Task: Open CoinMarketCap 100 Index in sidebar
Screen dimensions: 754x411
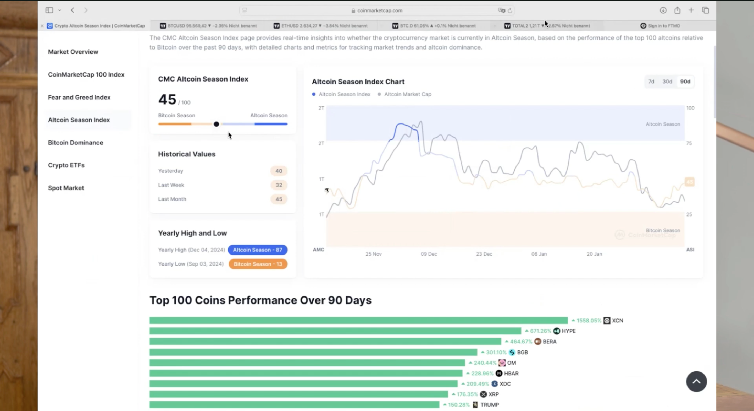Action: (x=86, y=74)
